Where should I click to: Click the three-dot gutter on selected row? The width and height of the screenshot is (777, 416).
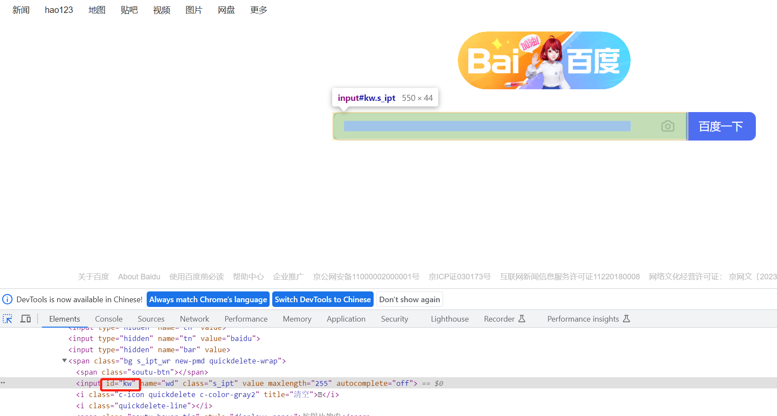pyautogui.click(x=3, y=383)
